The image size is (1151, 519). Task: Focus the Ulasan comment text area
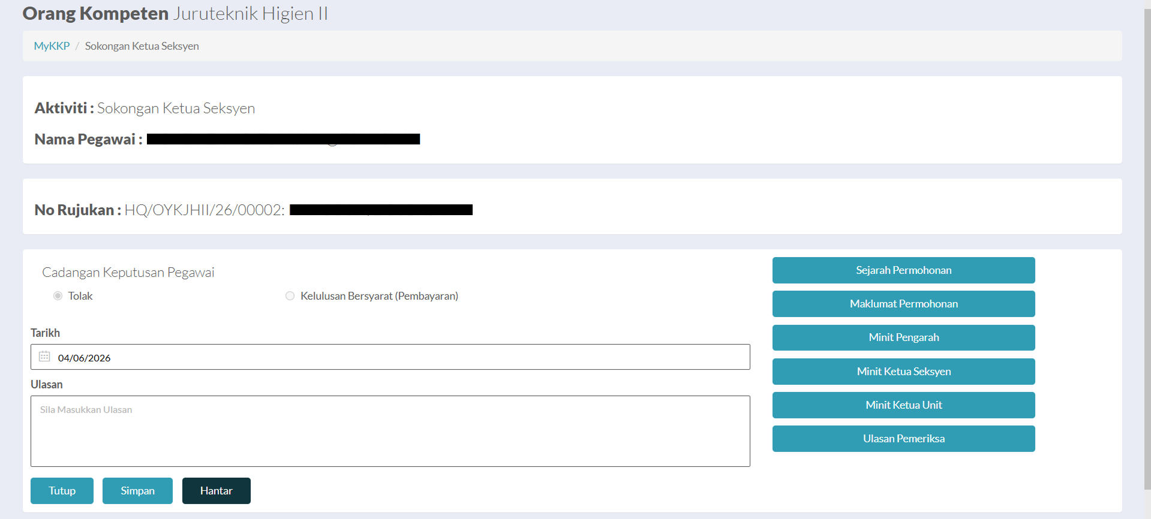pos(390,431)
